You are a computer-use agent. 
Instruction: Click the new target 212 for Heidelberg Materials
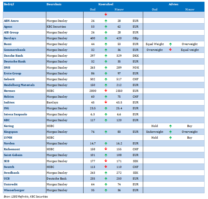click(119, 85)
